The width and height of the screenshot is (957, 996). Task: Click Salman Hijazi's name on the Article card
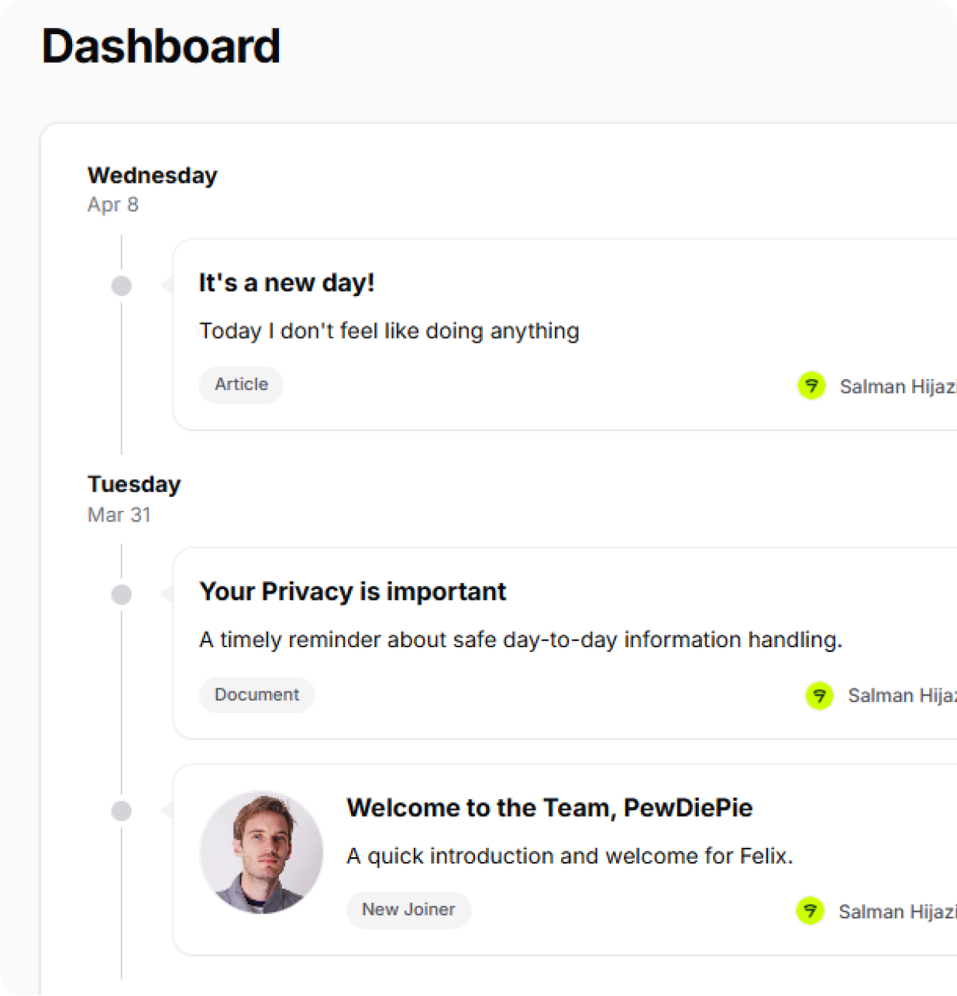pos(897,386)
